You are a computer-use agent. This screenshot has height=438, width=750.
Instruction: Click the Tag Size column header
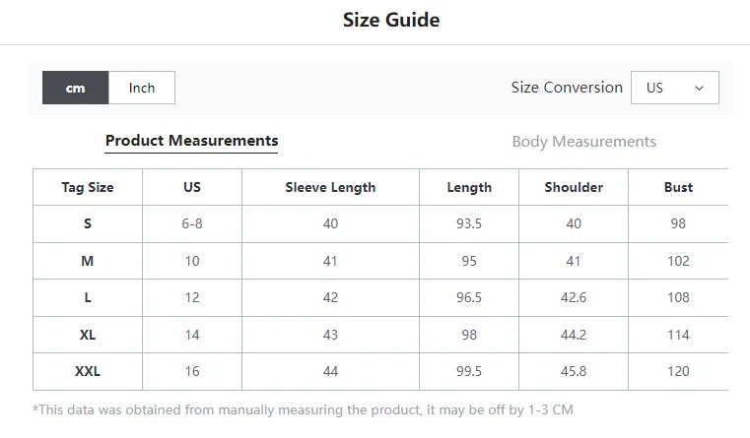(88, 187)
